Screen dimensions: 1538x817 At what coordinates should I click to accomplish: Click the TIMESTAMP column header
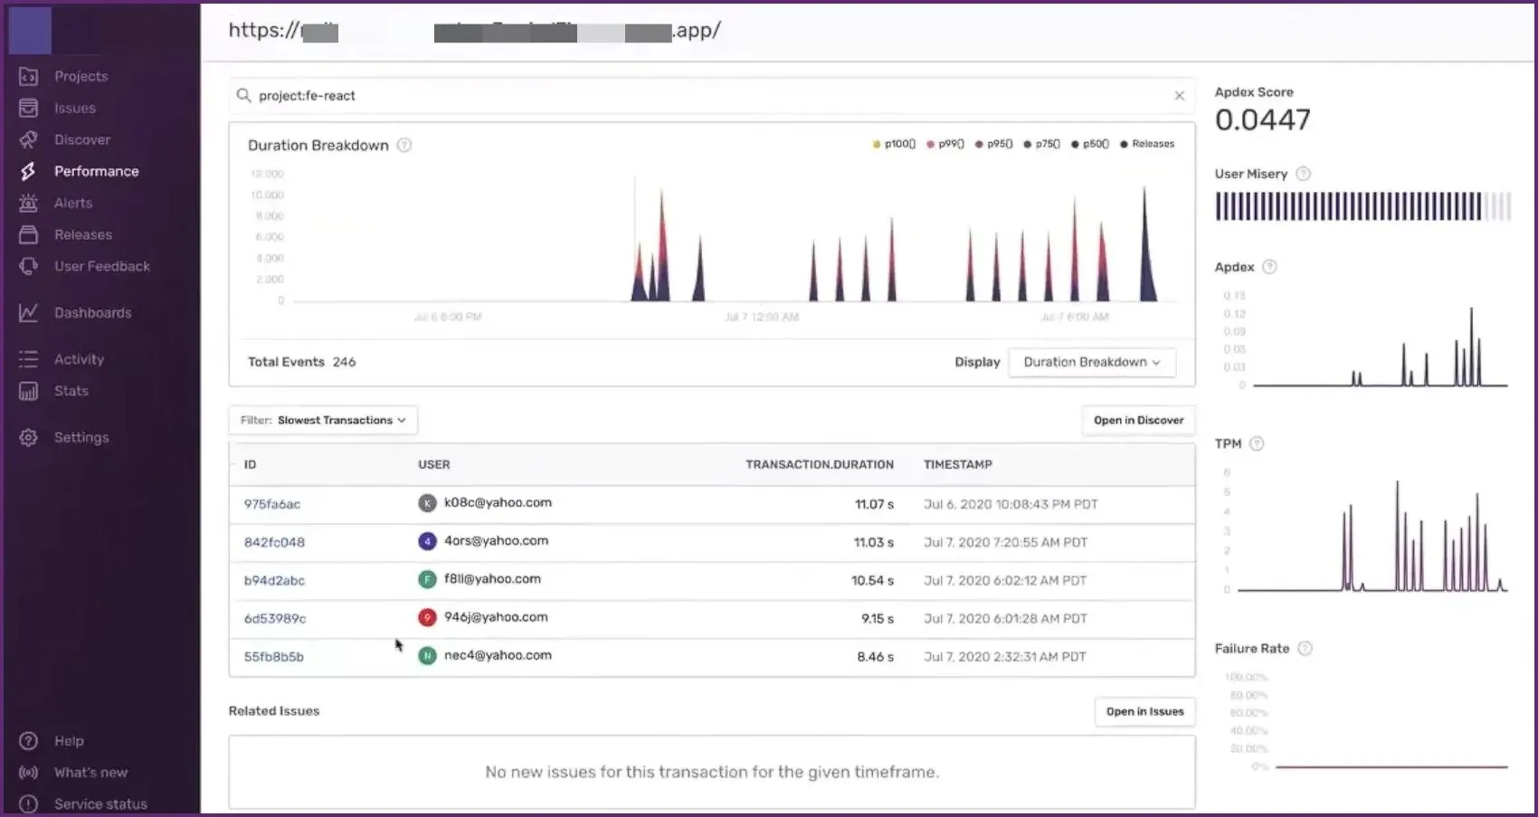coord(958,465)
